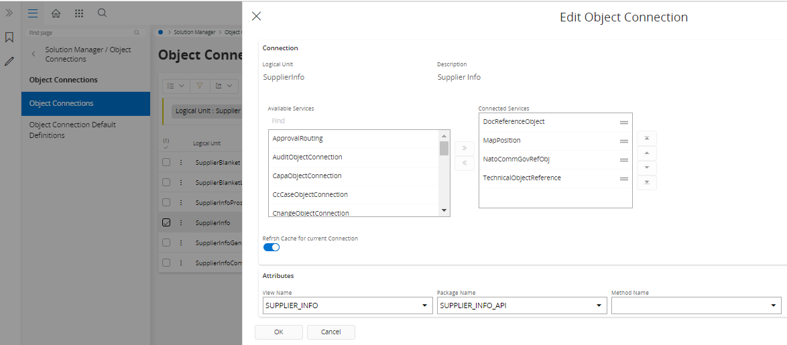
Task: Open the Method Name dropdown
Action: click(x=773, y=305)
